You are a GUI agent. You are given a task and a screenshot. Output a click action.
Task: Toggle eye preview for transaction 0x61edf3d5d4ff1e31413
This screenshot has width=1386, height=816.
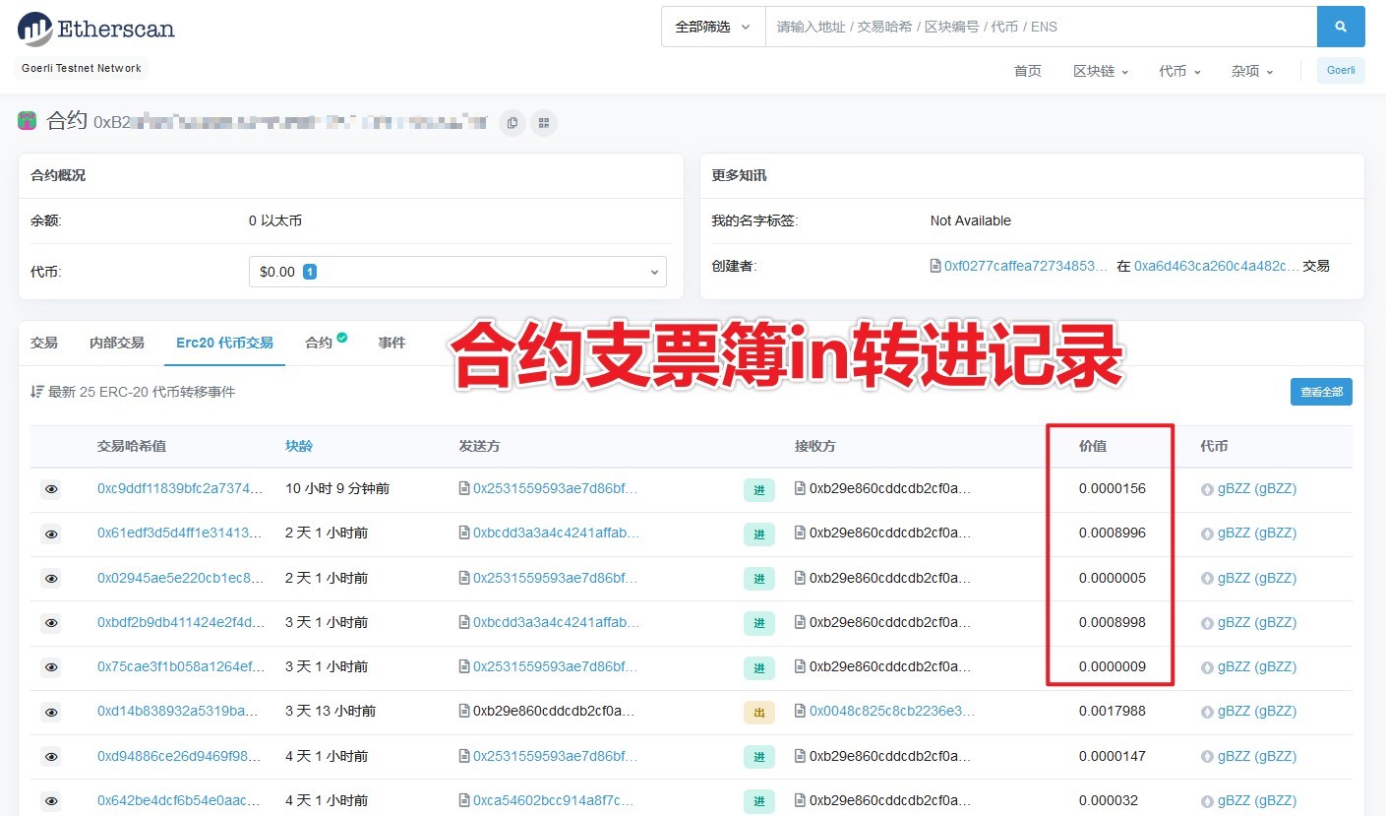[x=51, y=534]
